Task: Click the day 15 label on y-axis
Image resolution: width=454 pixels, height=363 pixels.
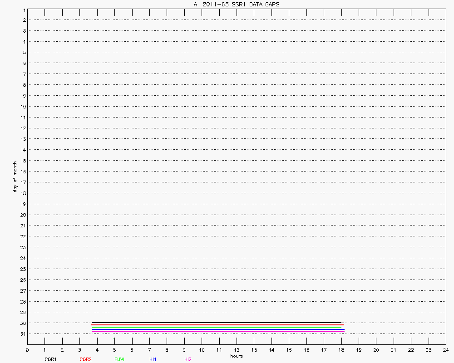Action: click(22, 161)
